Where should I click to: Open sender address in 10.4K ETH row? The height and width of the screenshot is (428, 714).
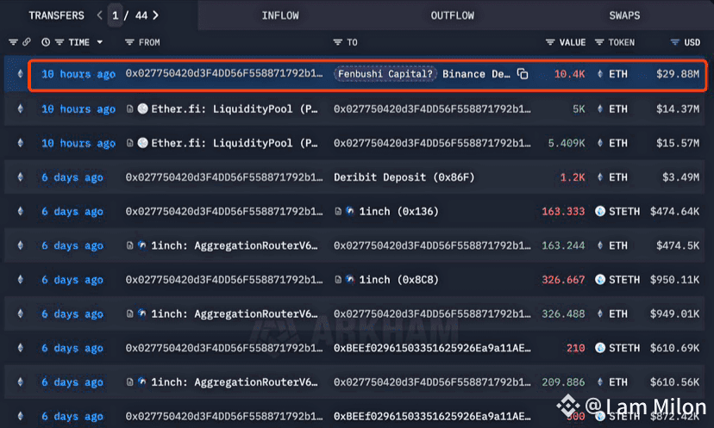click(x=224, y=74)
